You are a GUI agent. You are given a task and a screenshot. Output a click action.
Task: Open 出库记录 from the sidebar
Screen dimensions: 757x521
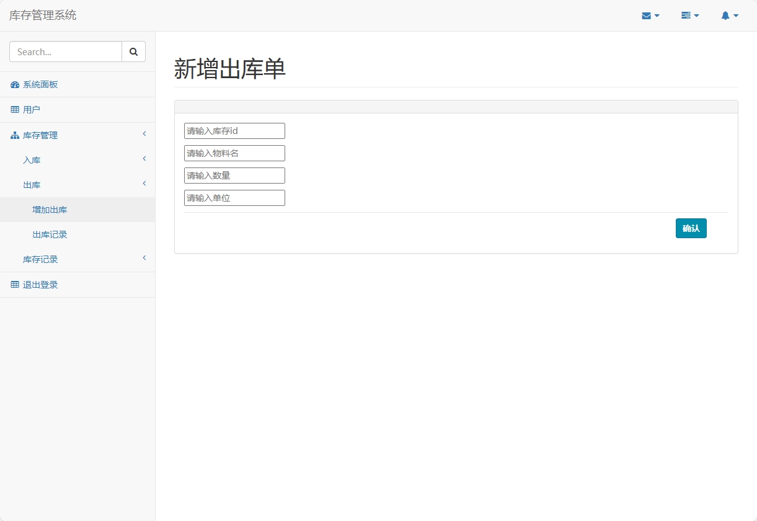[x=50, y=234]
